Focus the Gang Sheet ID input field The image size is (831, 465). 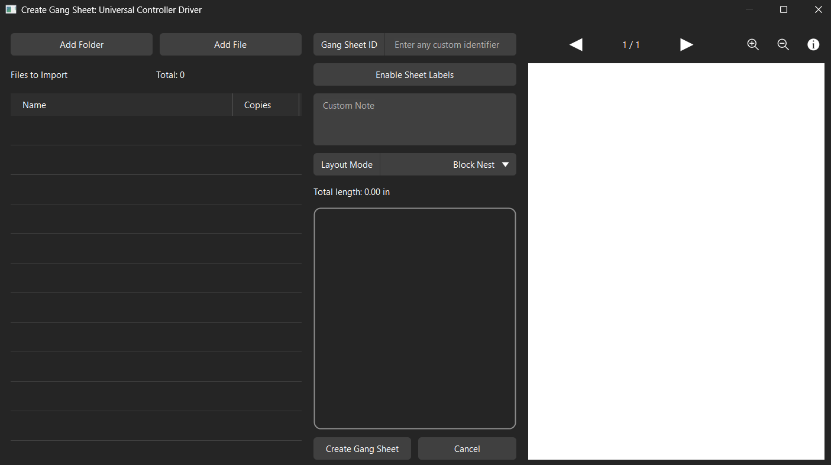[450, 45]
